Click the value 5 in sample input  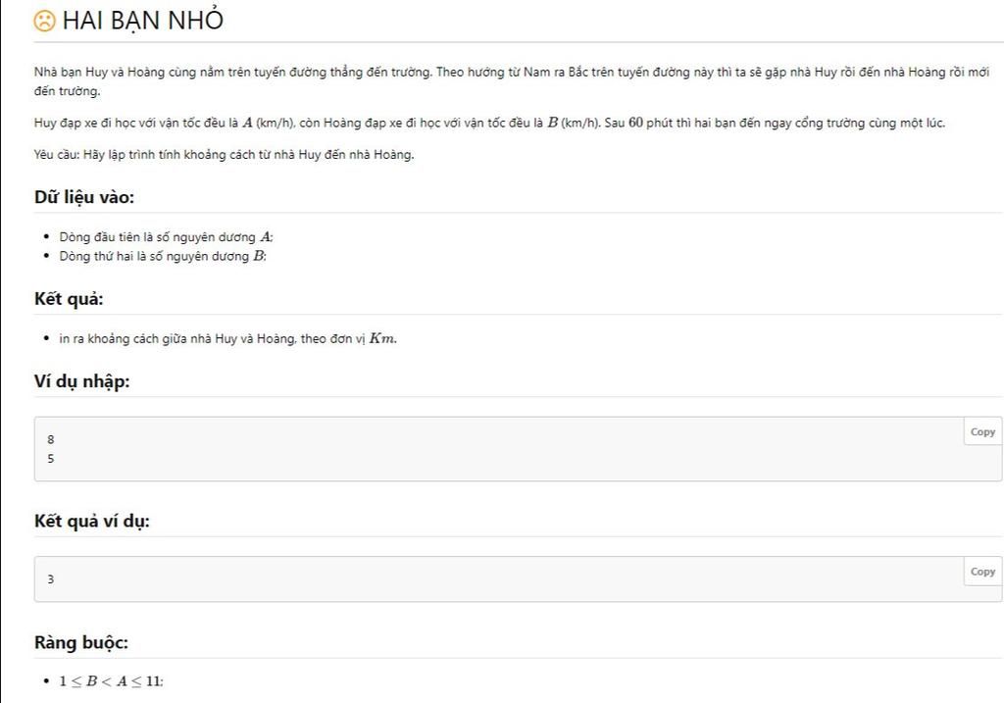point(51,458)
